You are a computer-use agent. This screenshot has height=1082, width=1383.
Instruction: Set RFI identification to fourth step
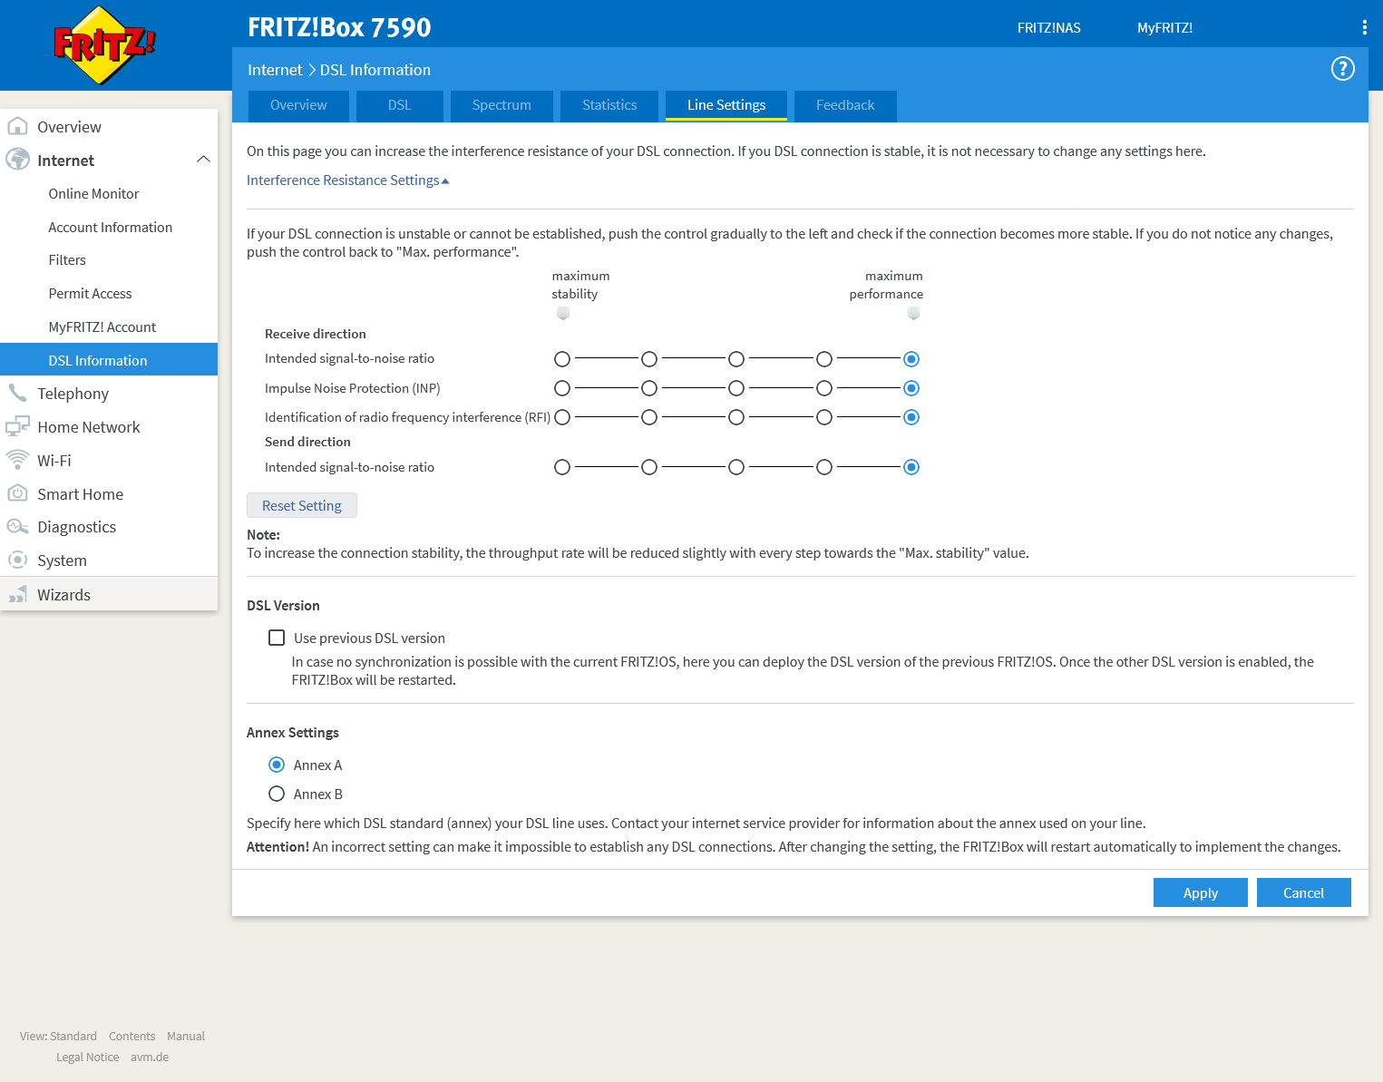(x=824, y=417)
